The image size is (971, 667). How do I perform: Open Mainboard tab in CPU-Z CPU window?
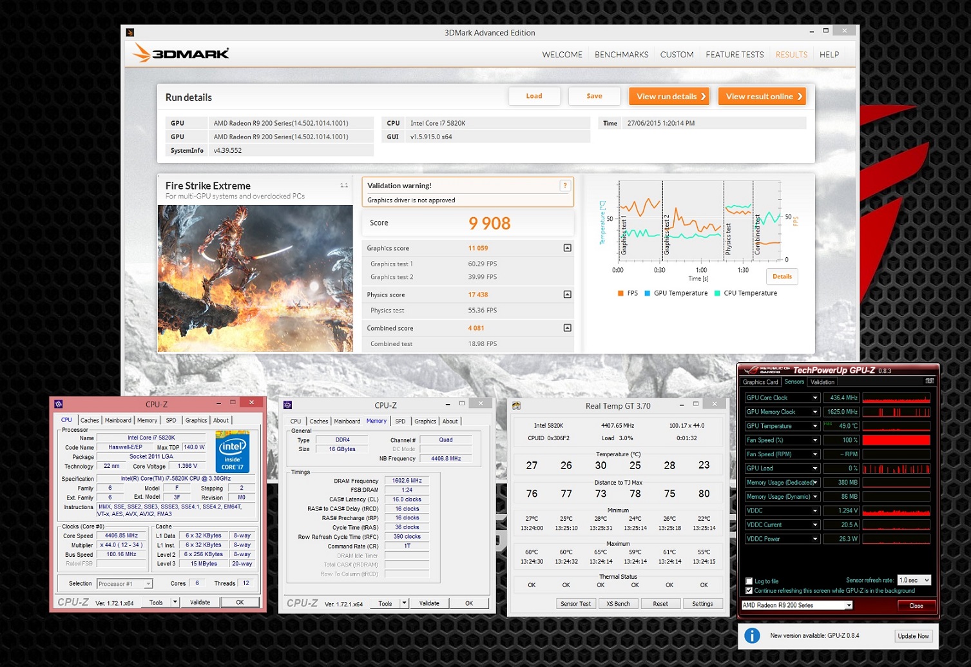tap(118, 420)
